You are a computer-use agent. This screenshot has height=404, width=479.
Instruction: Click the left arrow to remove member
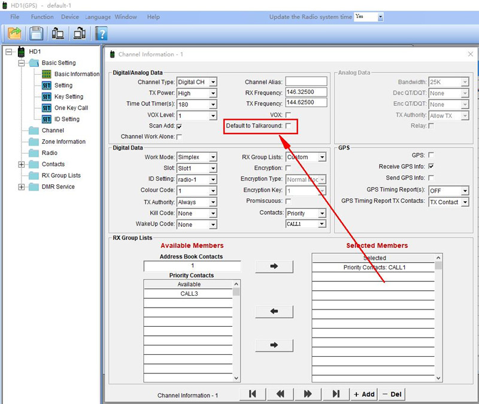(274, 311)
